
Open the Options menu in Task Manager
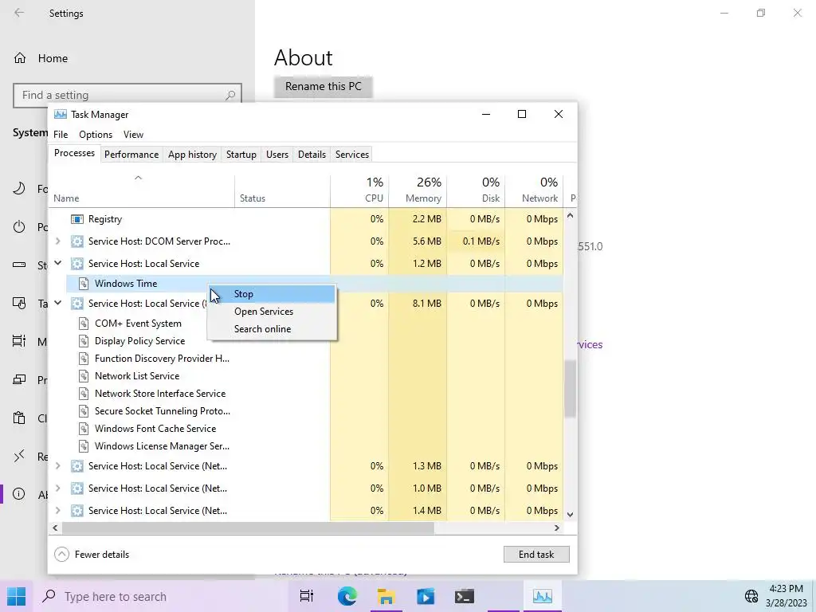(96, 134)
